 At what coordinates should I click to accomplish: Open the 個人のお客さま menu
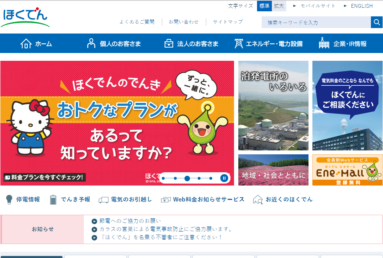[113, 44]
